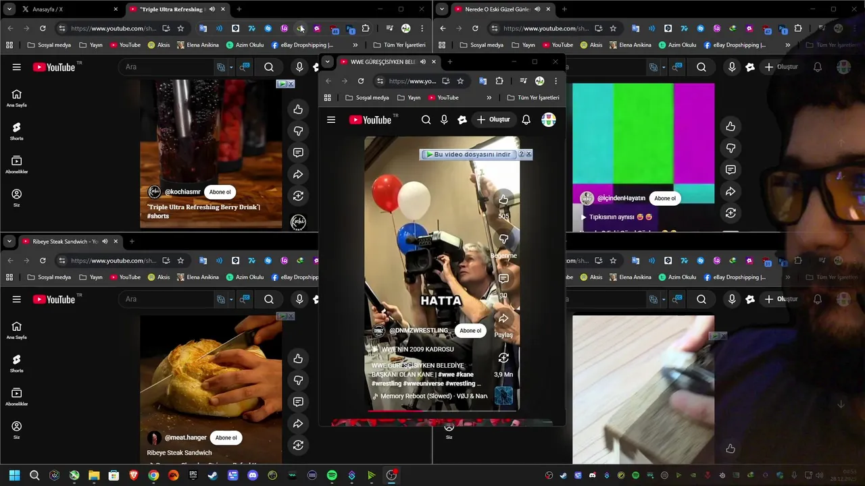
Task: Bookmark this page with star in front window
Action: pos(460,81)
